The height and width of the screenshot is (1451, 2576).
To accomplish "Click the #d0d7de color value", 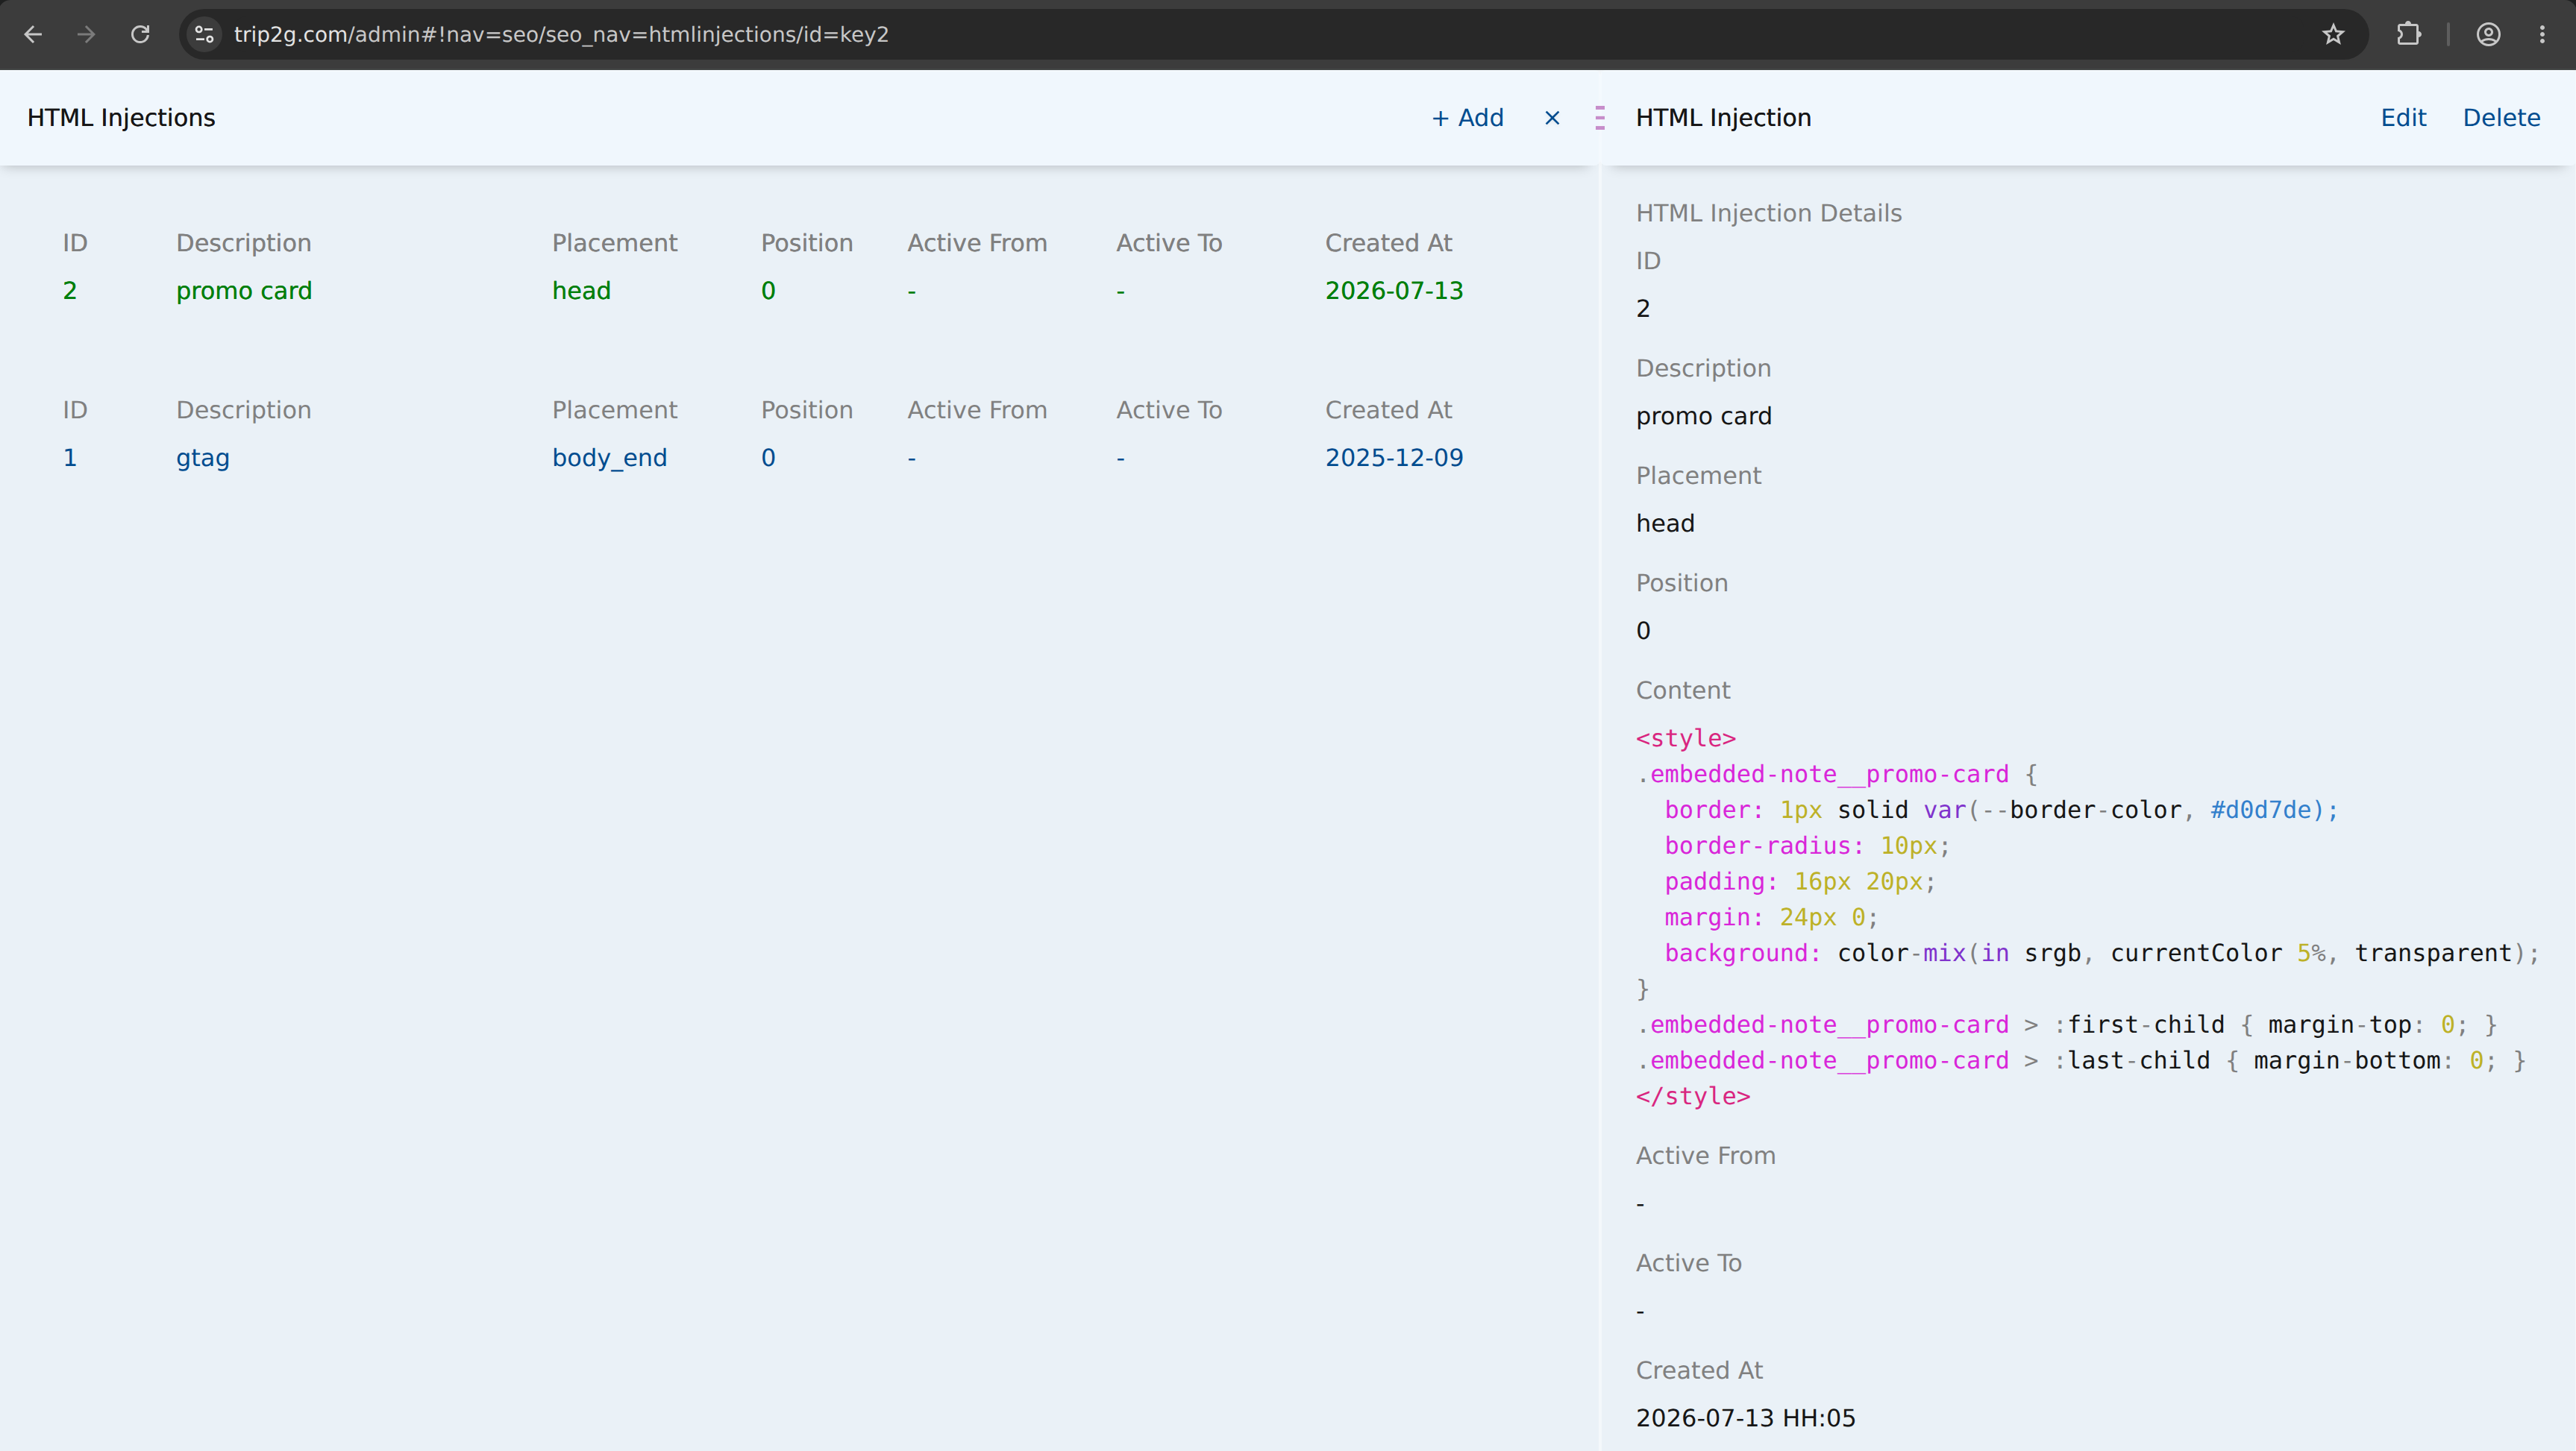I will (x=2260, y=811).
